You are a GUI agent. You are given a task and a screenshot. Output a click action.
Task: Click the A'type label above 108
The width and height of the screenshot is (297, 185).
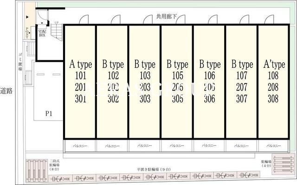[274, 65]
